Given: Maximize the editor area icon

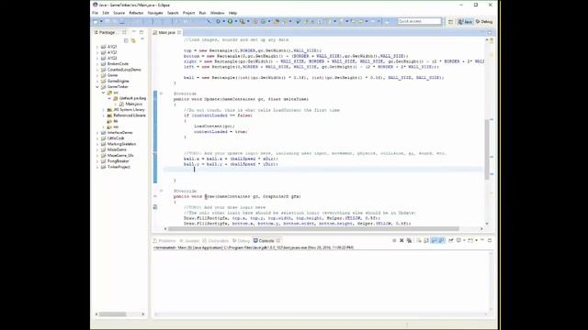Looking at the screenshot, I should pos(490,33).
